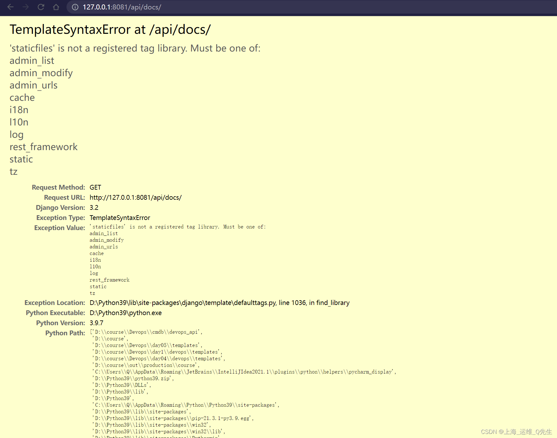
Task: Click the admin_list tag library entry
Action: tap(32, 60)
